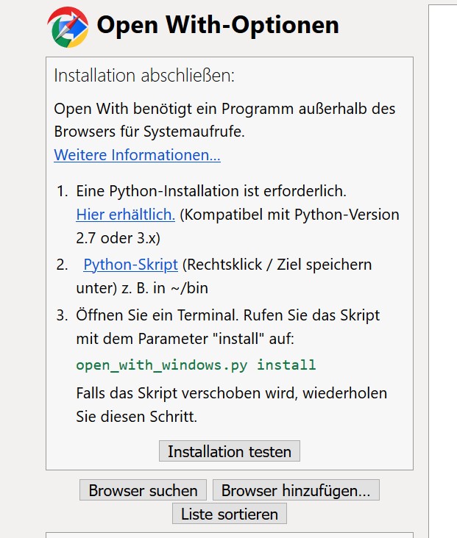The height and width of the screenshot is (538, 457).
Task: Click the 'Open With-Optionen' page heading
Action: point(218,25)
